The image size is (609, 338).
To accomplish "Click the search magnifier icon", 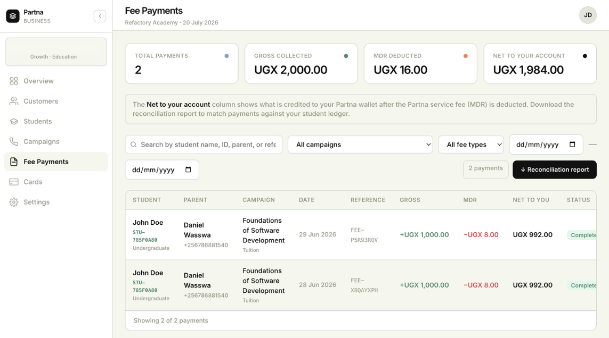I will [133, 145].
